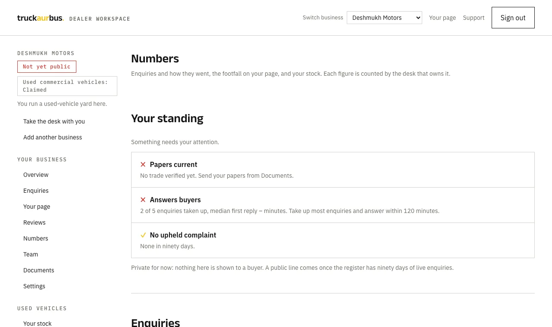Screen dimensions: 552x327
Task: Click the text 'Something needs your attention.'
Action: pyautogui.click(x=175, y=142)
